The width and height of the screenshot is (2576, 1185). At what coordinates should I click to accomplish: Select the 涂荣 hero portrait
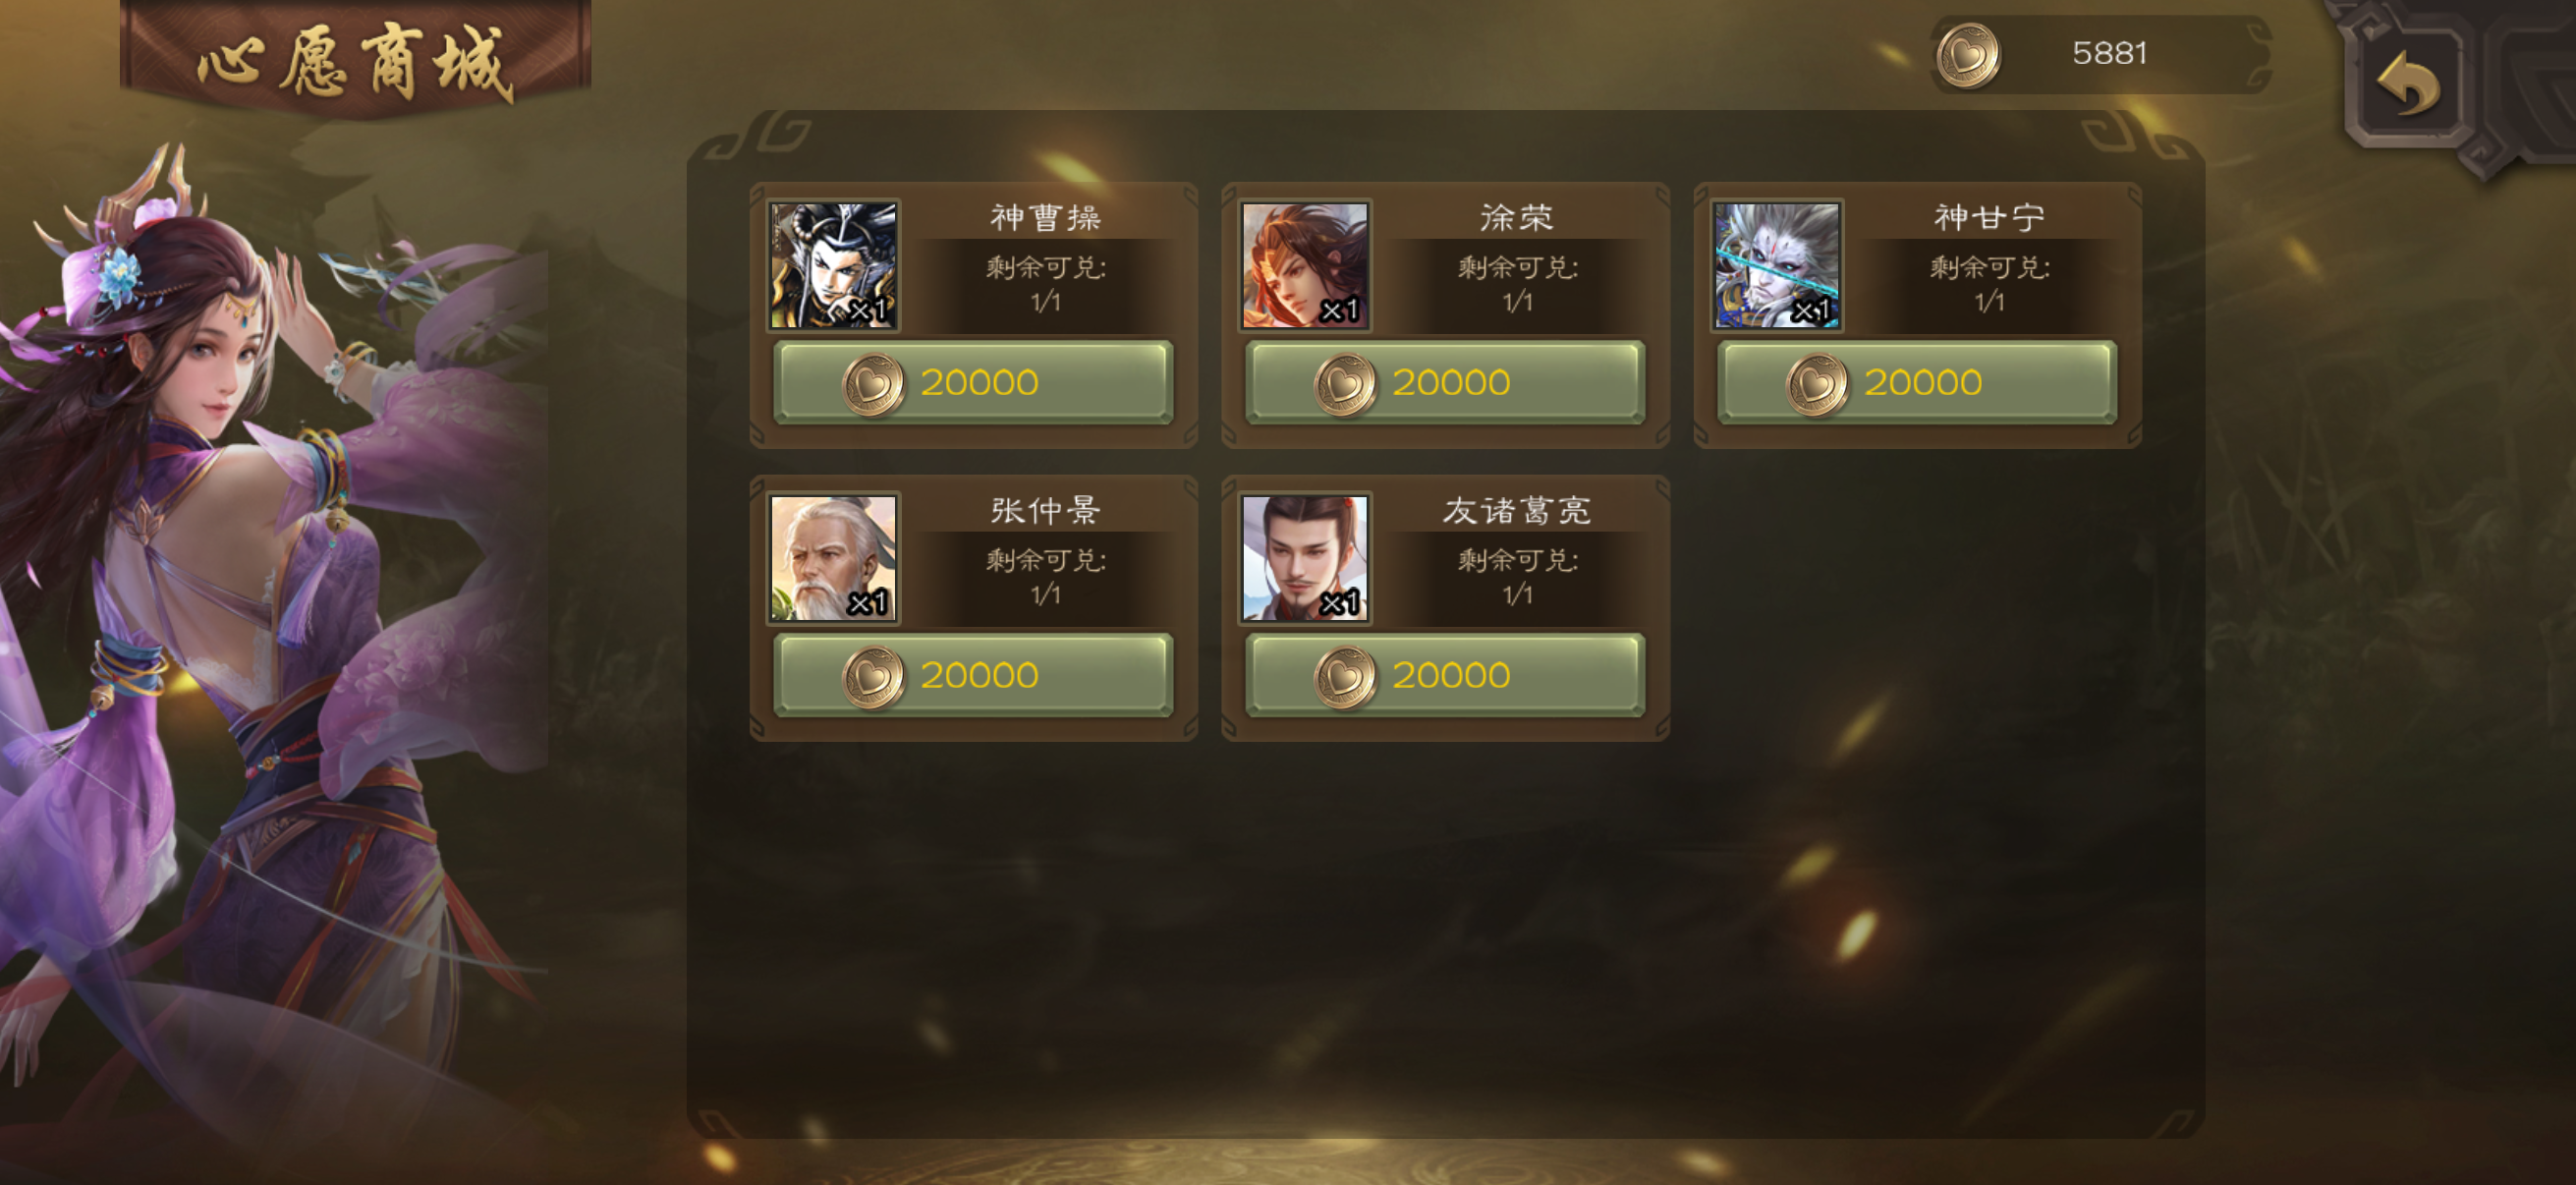pyautogui.click(x=1305, y=265)
